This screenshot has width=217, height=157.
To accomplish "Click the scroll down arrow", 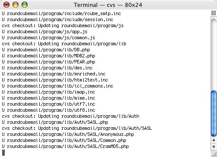I will click(x=214, y=147).
